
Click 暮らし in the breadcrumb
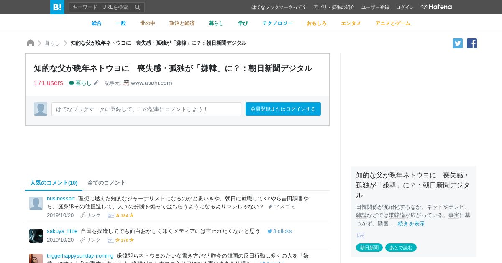(52, 43)
